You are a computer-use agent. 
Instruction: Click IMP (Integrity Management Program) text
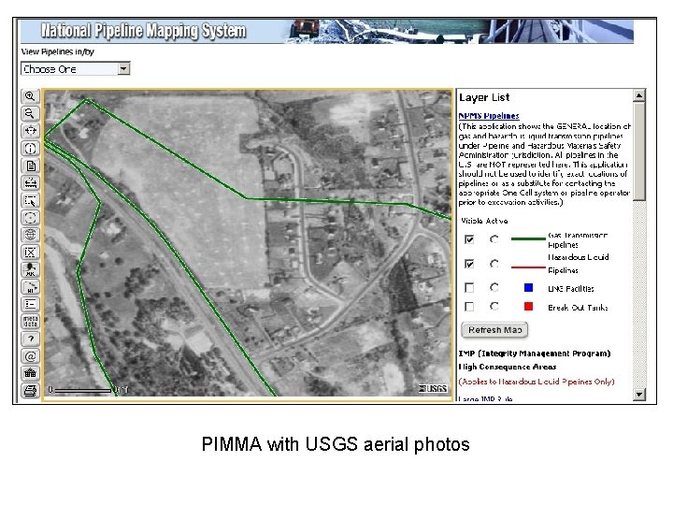tap(535, 353)
